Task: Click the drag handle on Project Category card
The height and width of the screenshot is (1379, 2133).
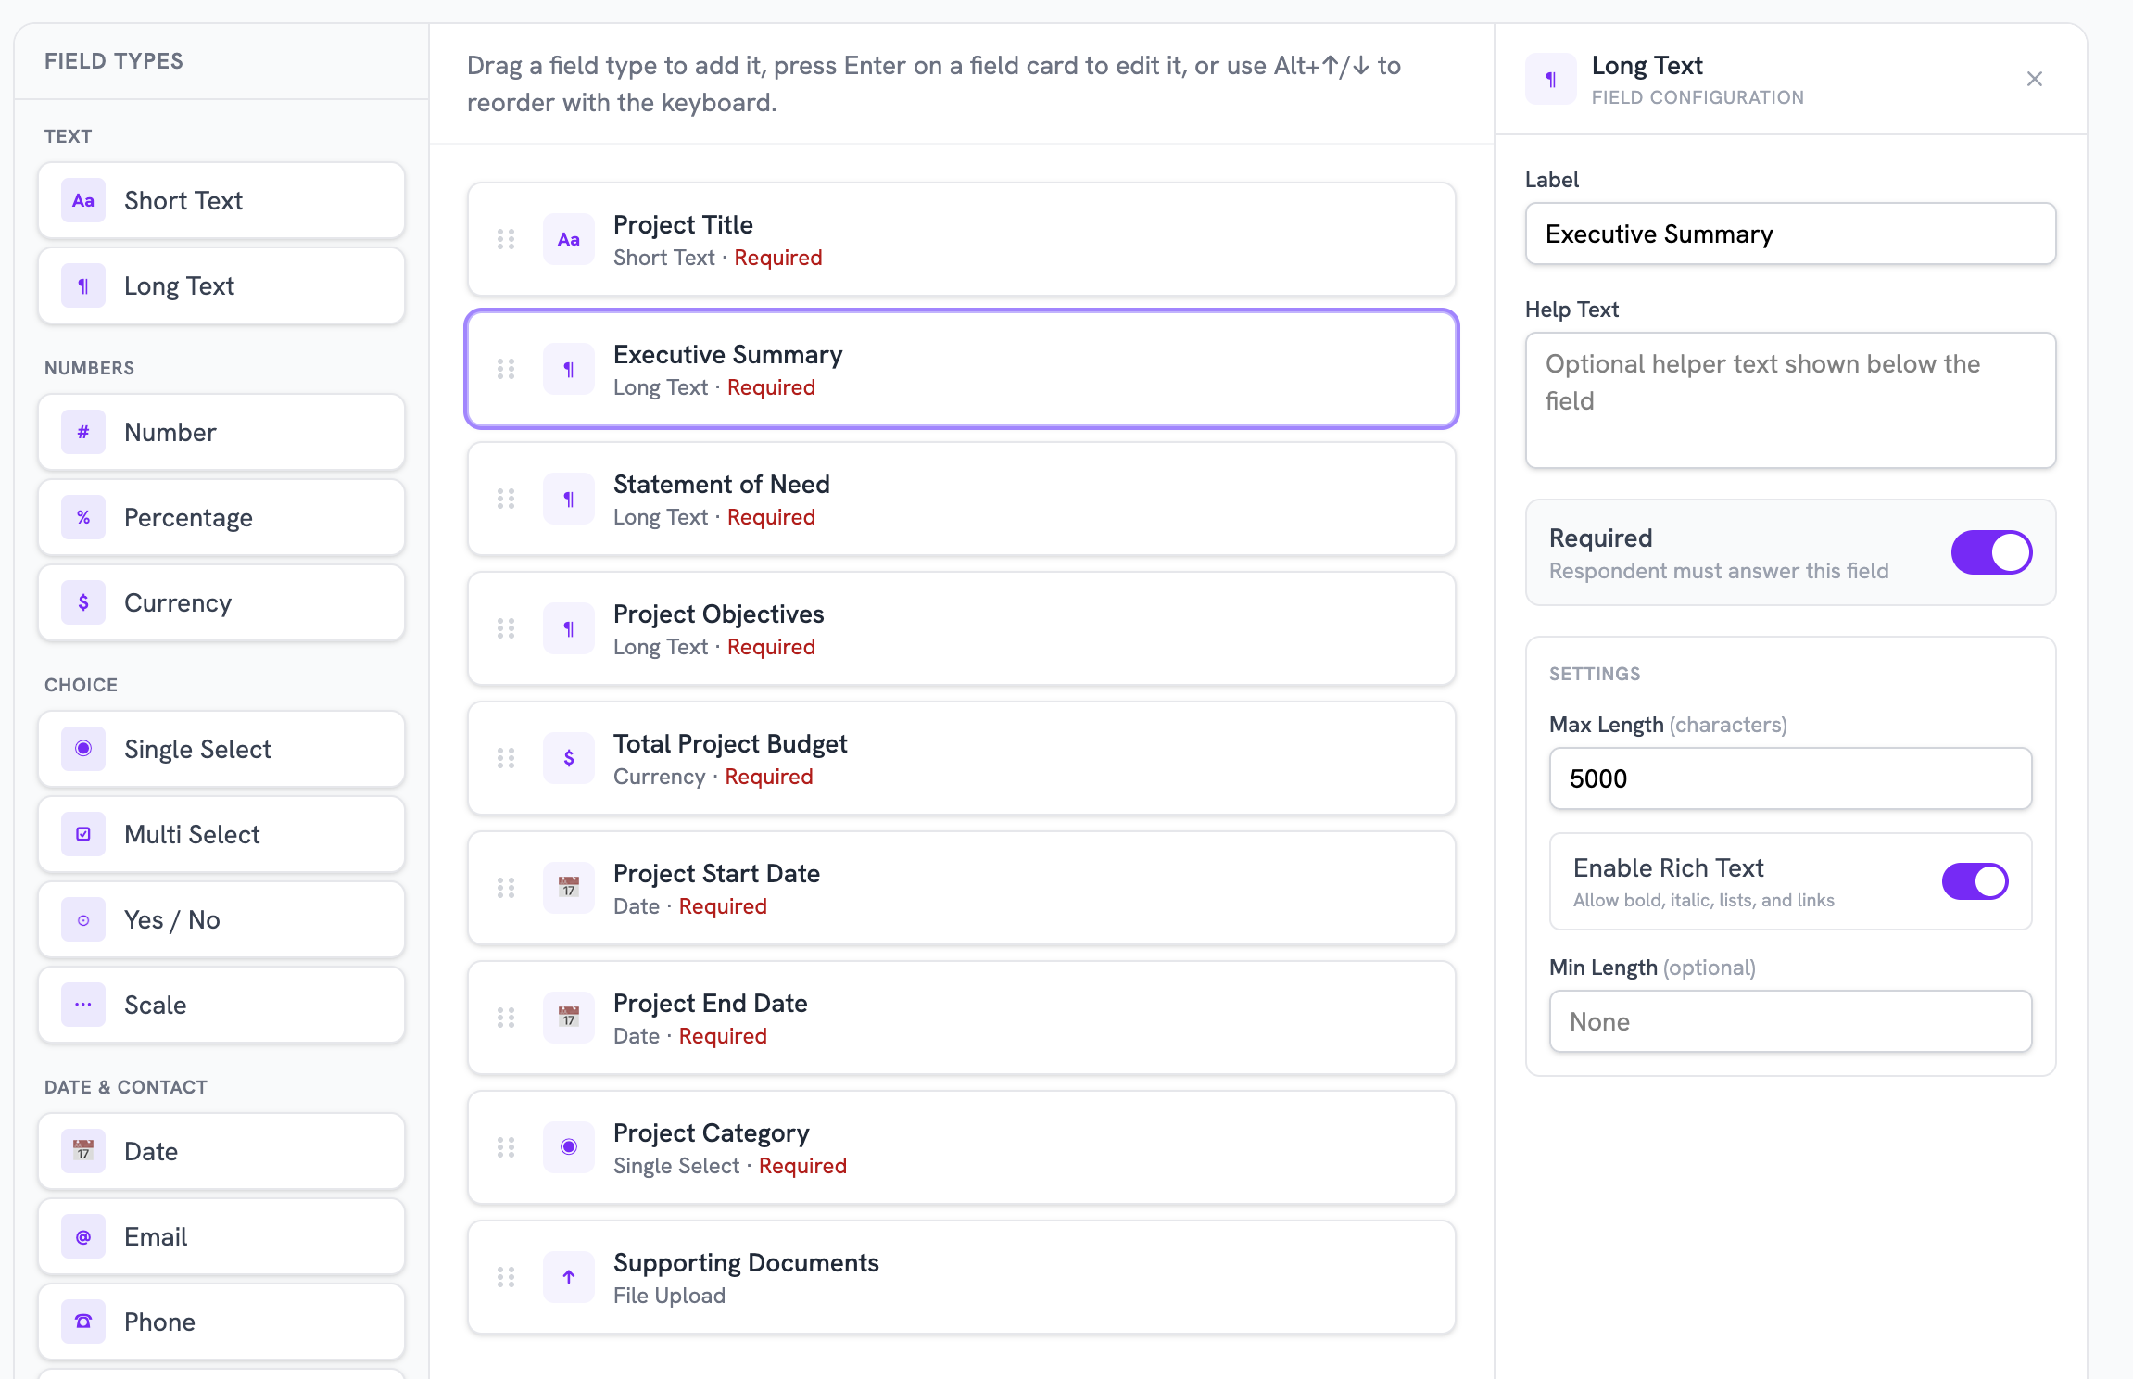Action: [506, 1148]
